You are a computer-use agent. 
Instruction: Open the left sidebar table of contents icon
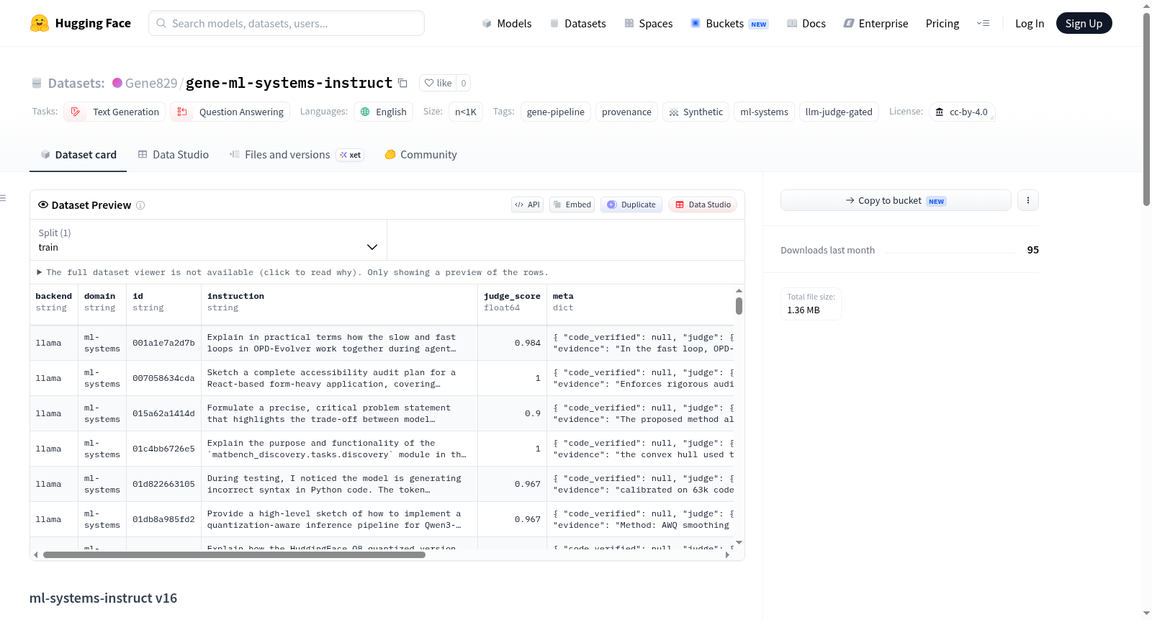point(3,198)
